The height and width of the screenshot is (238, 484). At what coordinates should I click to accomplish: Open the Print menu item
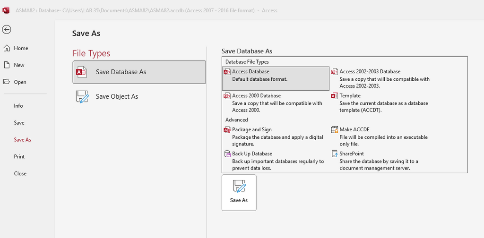click(x=19, y=157)
